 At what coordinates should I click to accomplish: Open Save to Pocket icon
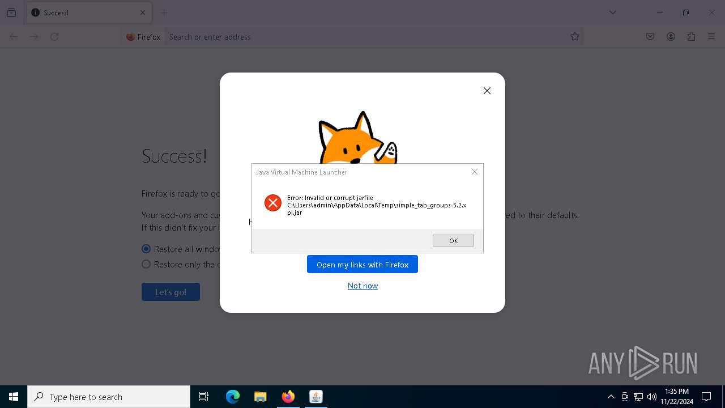click(x=650, y=37)
